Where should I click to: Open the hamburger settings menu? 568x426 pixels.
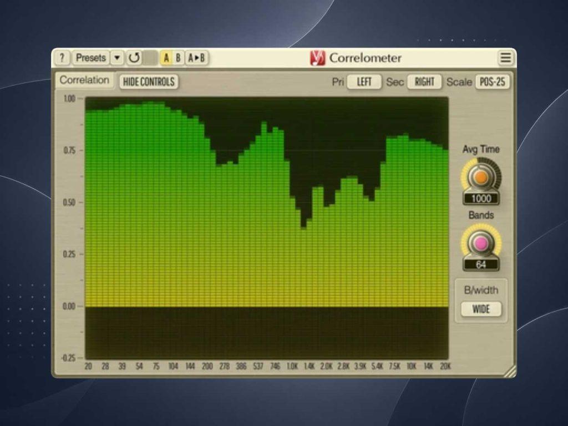pyautogui.click(x=506, y=58)
